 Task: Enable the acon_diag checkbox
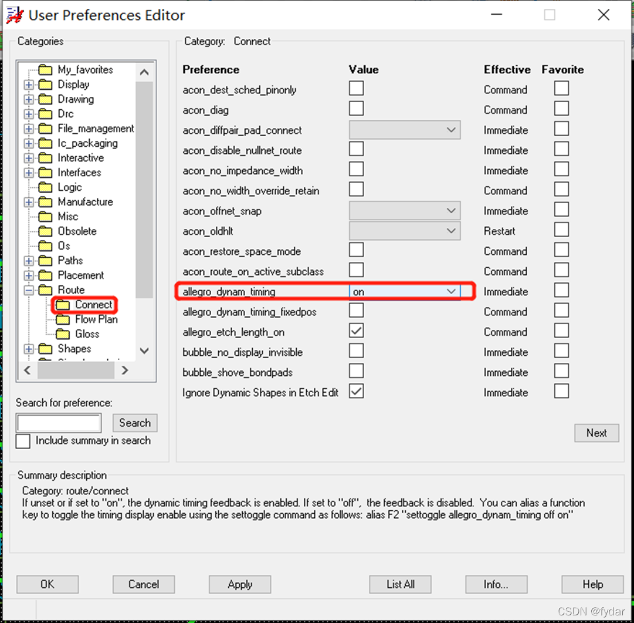point(357,110)
